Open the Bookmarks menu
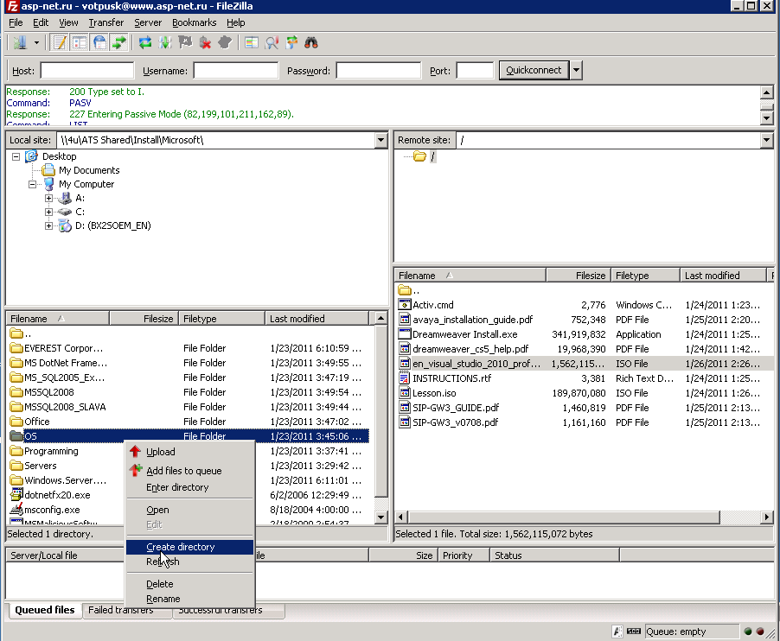780x641 pixels. (194, 22)
